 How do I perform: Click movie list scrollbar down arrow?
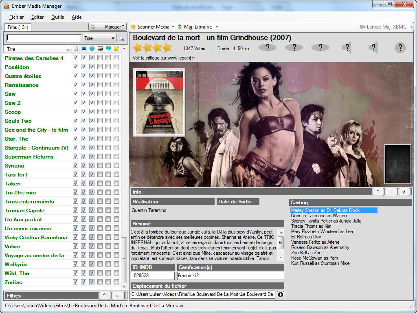tap(124, 287)
